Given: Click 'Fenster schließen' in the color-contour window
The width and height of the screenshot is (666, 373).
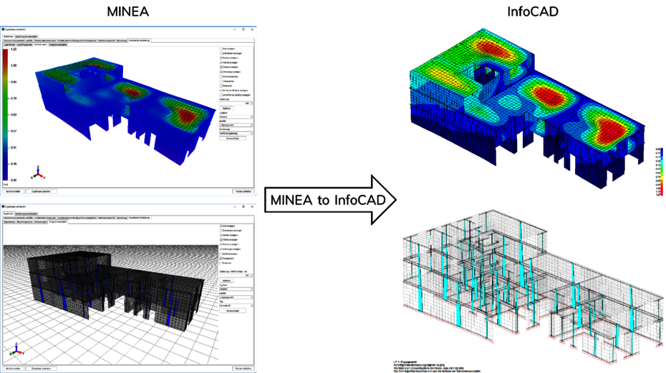Looking at the screenshot, I should point(243,192).
